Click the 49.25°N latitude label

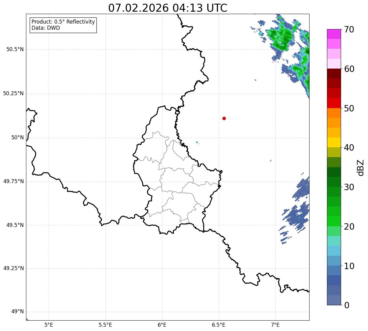pos(13,268)
